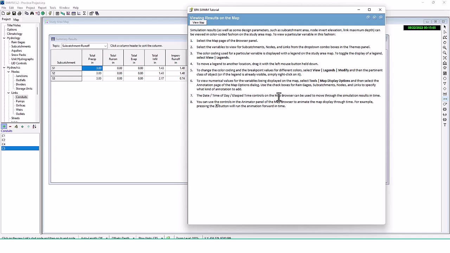Click the View Map button in the tutorial
Viewport: 450px width, 253px height.
pos(198,22)
